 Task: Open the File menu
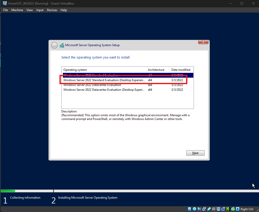click(6, 10)
